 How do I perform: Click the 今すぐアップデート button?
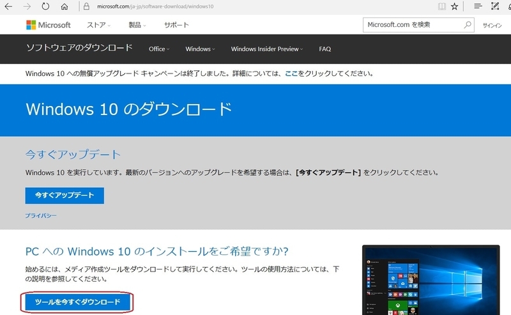coord(65,196)
